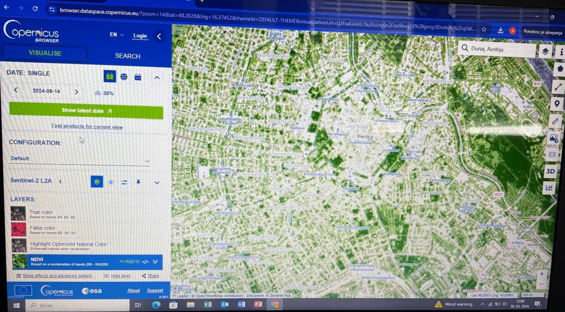Toggle the mosaic date mode globe icon
The width and height of the screenshot is (565, 312).
[124, 77]
